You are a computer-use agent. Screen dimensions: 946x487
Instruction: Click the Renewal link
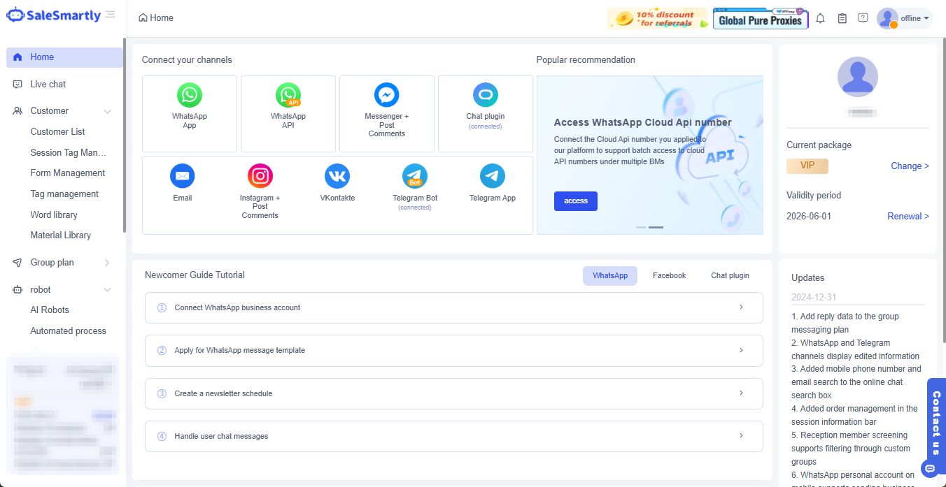click(908, 217)
